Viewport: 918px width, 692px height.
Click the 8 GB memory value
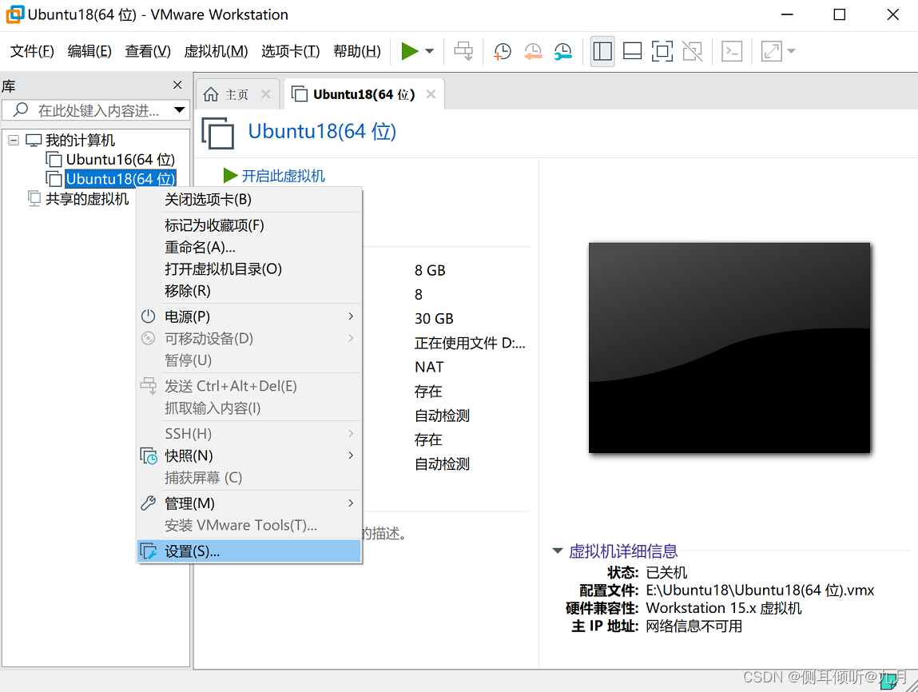pyautogui.click(x=430, y=270)
